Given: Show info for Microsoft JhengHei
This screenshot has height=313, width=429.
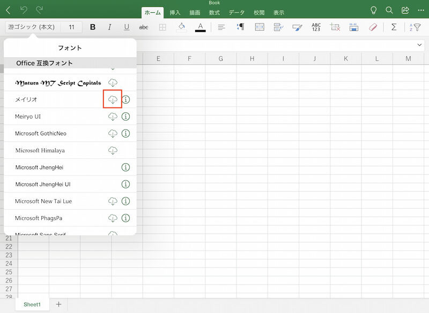Looking at the screenshot, I should tap(125, 167).
